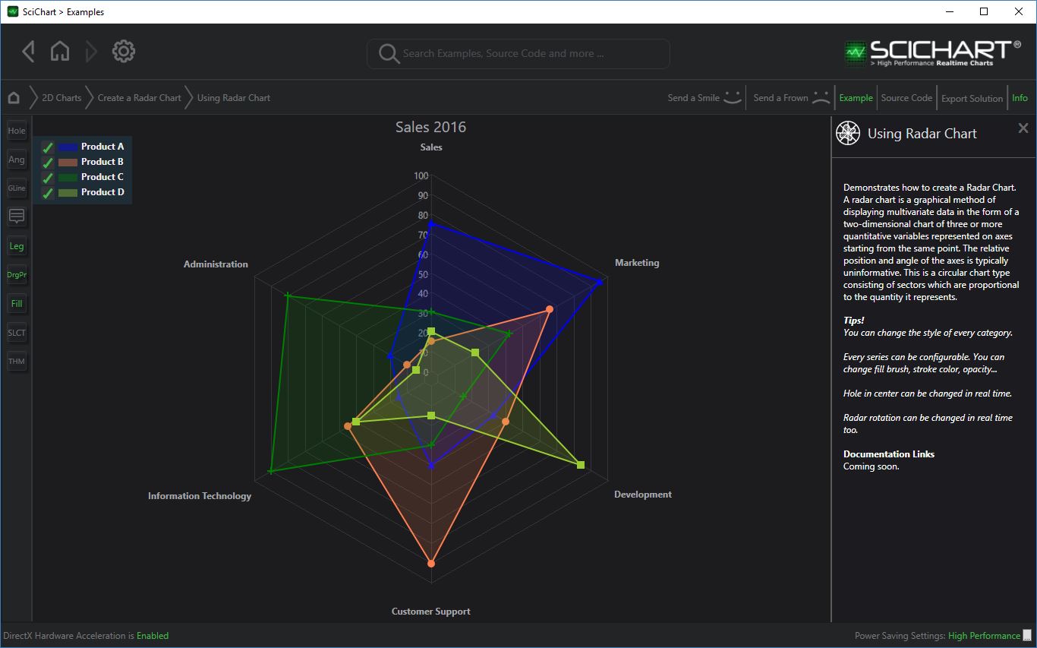Open the home page icon in top toolbar
The image size is (1037, 648).
pyautogui.click(x=60, y=52)
